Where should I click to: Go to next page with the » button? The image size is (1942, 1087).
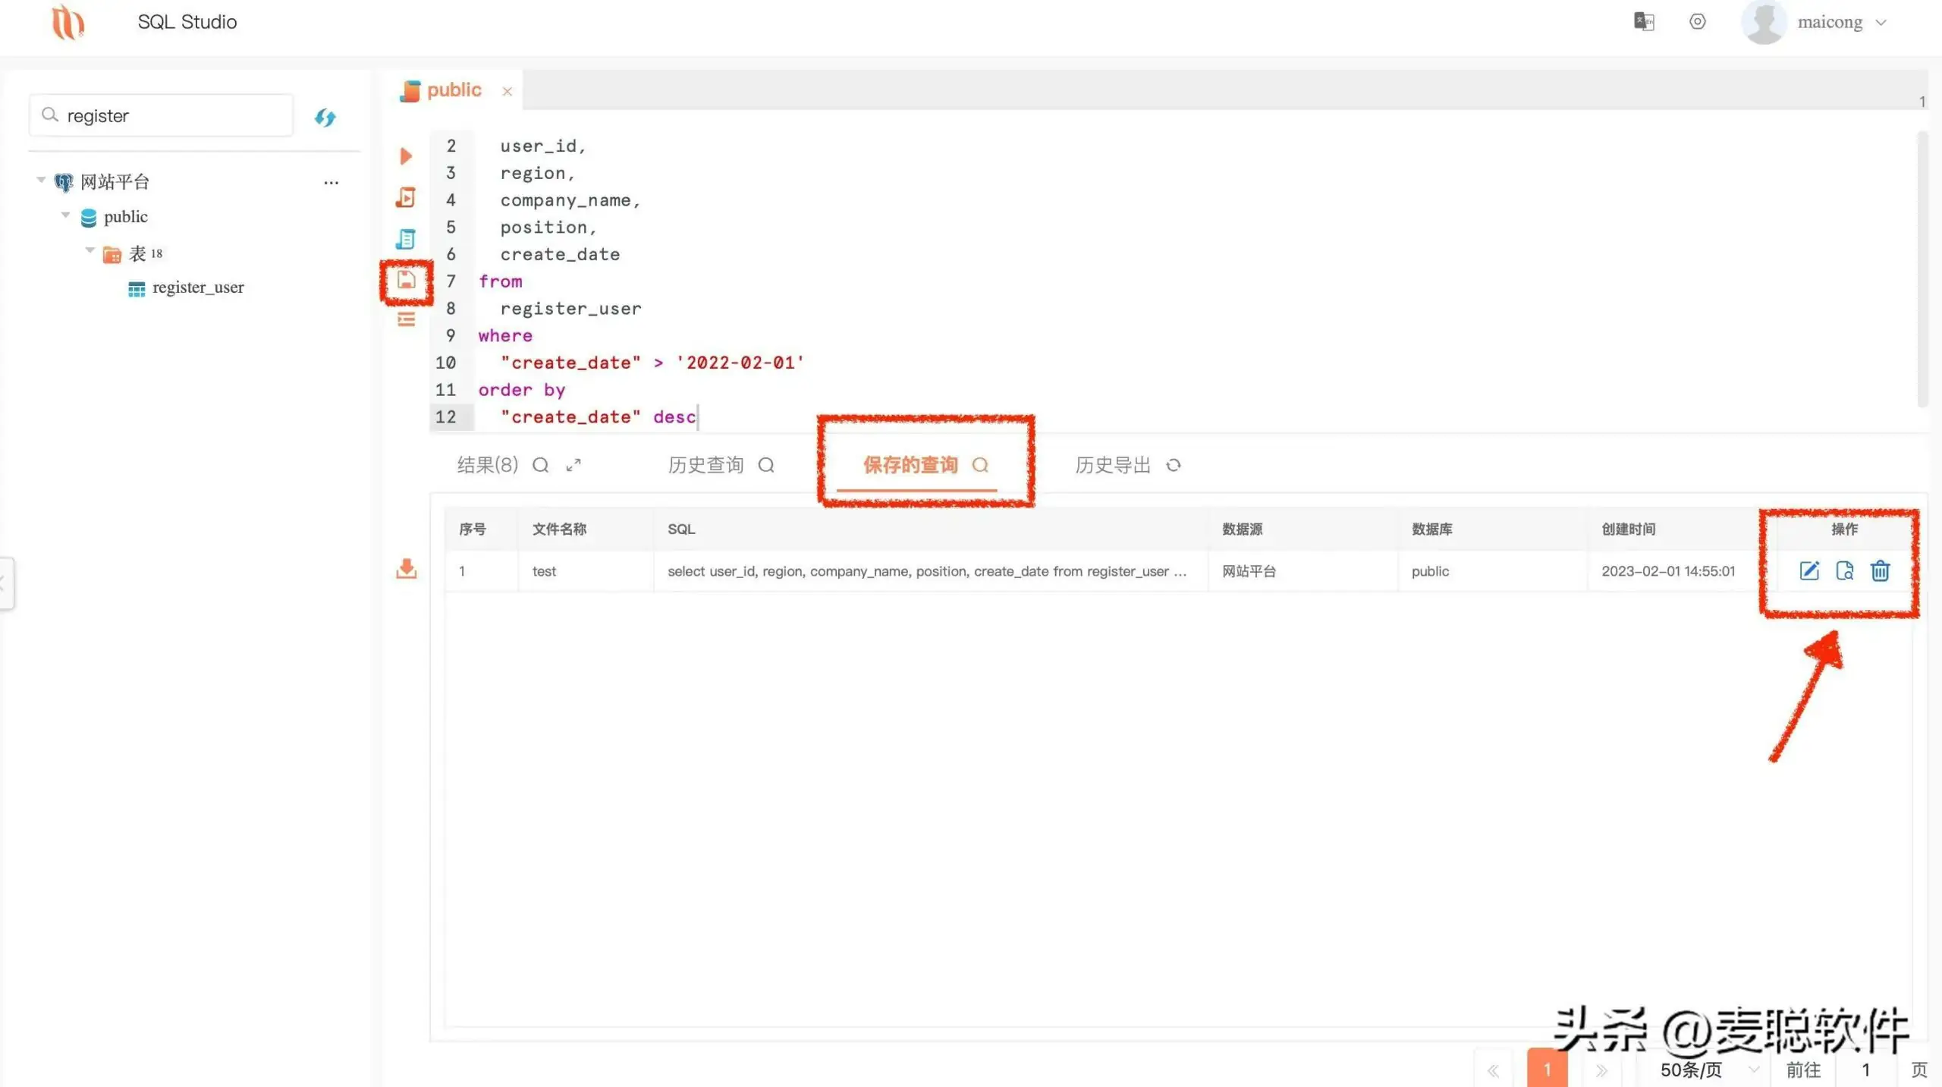pos(1602,1070)
